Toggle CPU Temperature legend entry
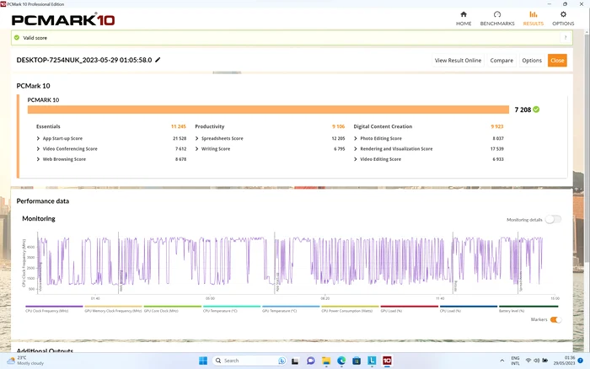Image resolution: width=590 pixels, height=369 pixels. [x=232, y=309]
